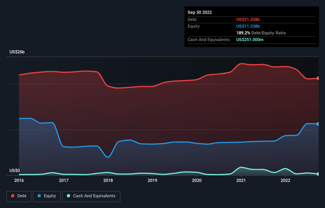
Task: Toggle the Equity legend button
Action: coord(47,196)
